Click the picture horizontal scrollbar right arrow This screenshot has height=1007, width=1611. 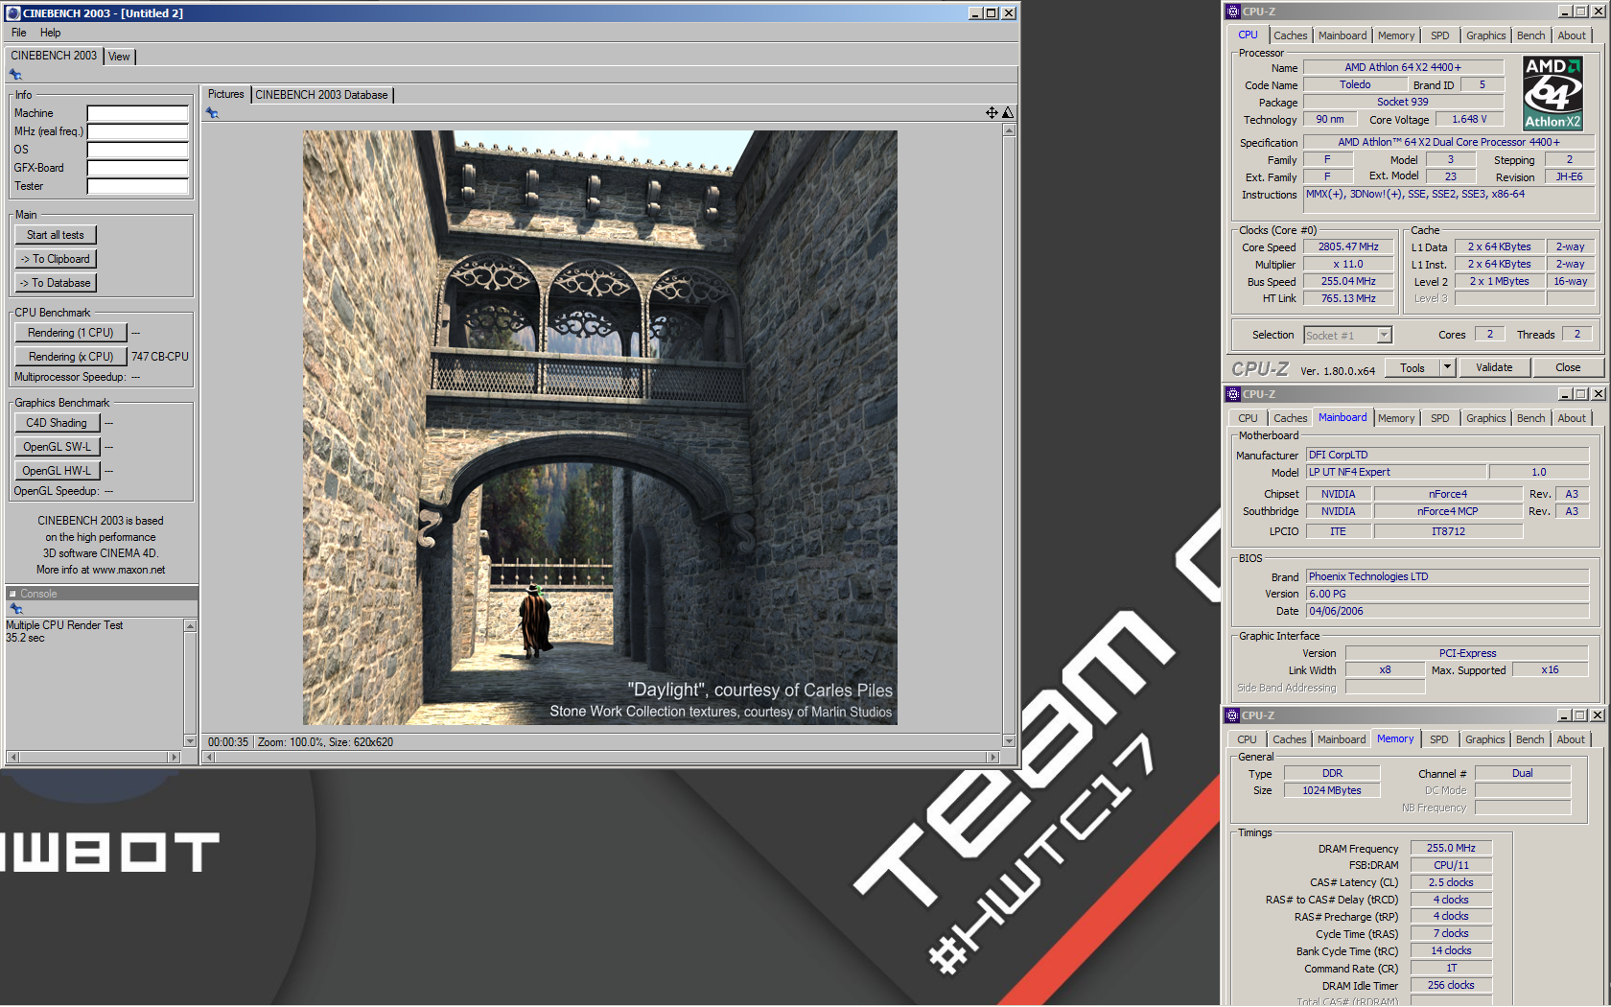tap(993, 758)
